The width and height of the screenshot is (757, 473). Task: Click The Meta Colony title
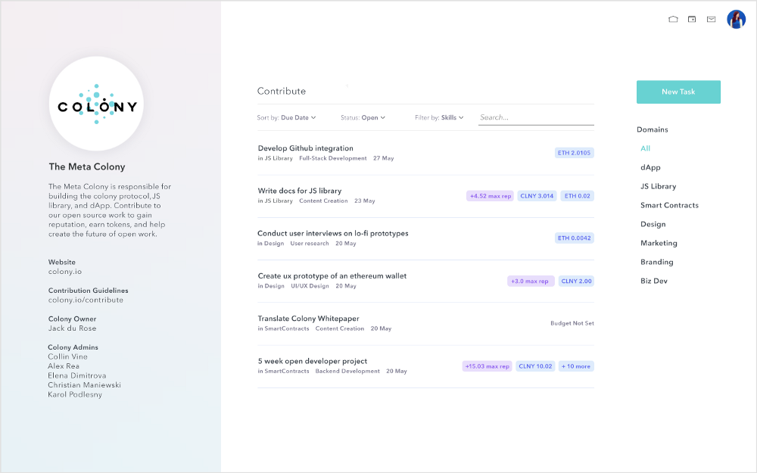coord(87,166)
